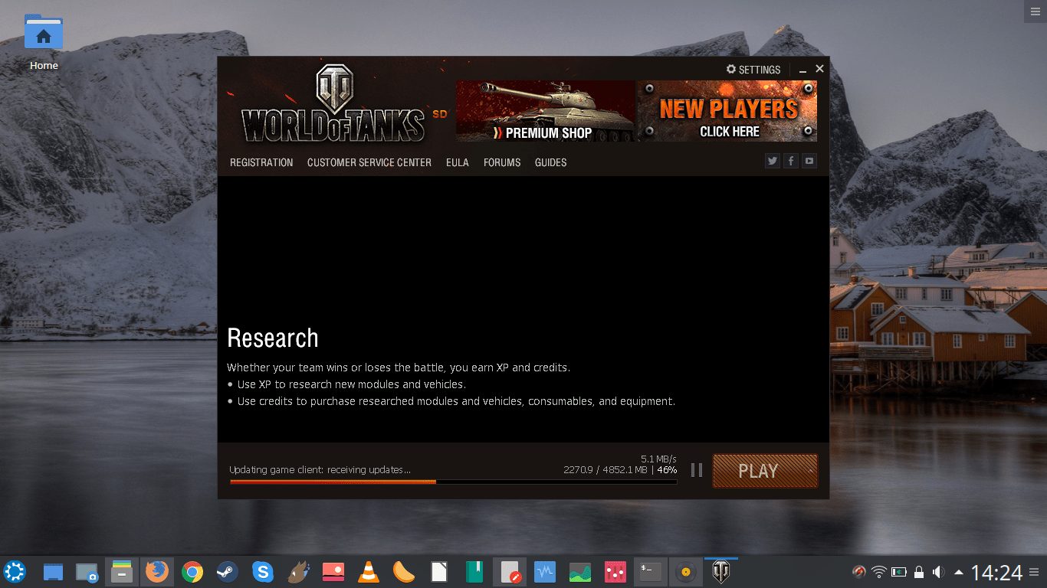Image resolution: width=1047 pixels, height=588 pixels.
Task: Switch to Firefox in the taskbar
Action: (157, 572)
